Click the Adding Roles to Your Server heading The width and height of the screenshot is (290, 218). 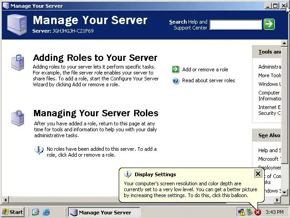pyautogui.click(x=95, y=58)
